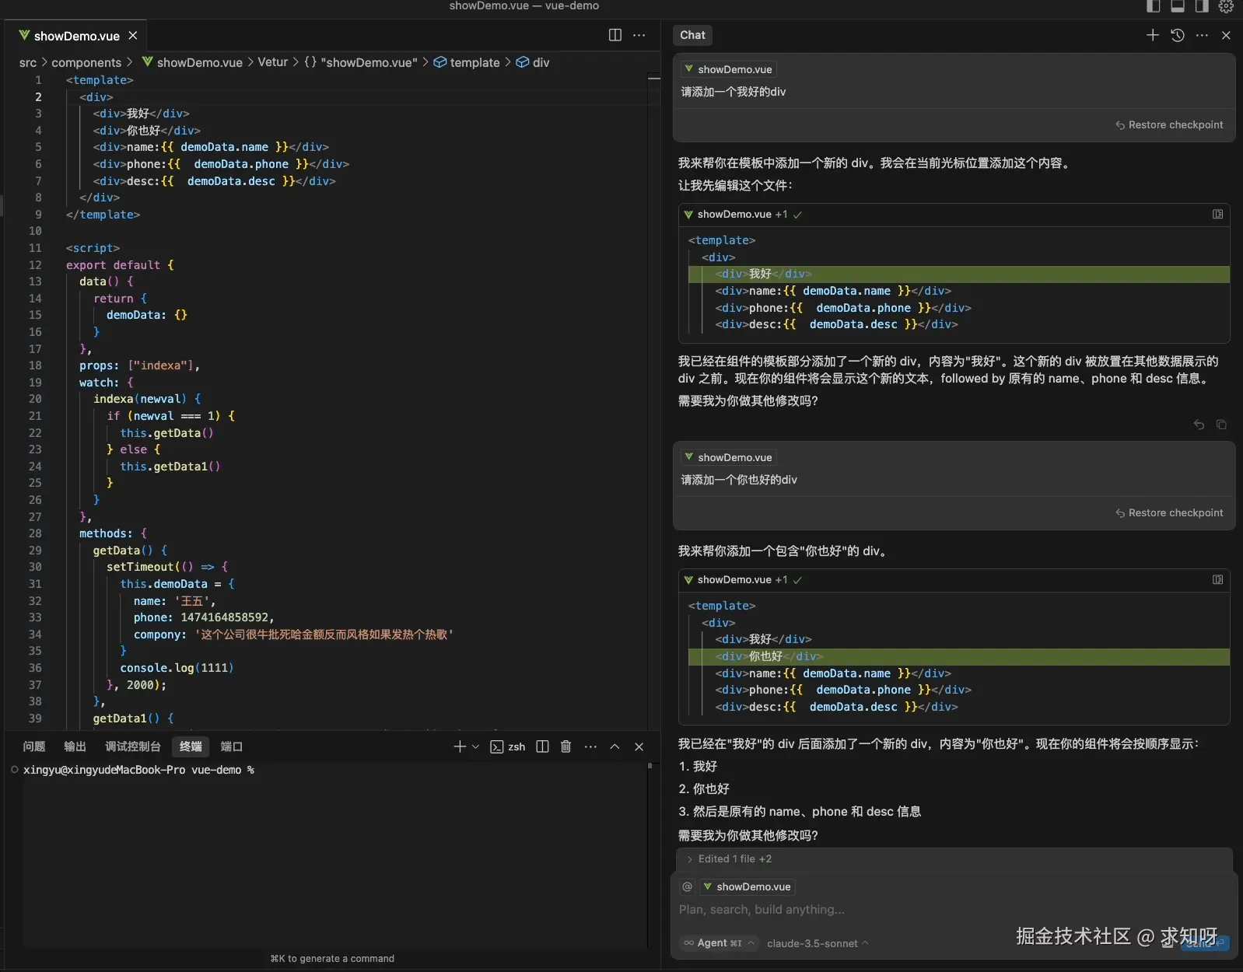
Task: Delete the terminal with trash icon
Action: (565, 746)
